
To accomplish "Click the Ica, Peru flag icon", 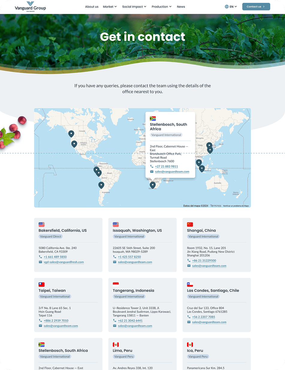I will [x=190, y=345].
